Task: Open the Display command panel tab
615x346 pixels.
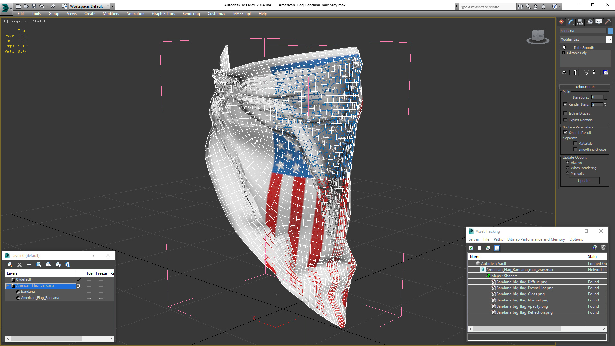Action: [x=599, y=22]
